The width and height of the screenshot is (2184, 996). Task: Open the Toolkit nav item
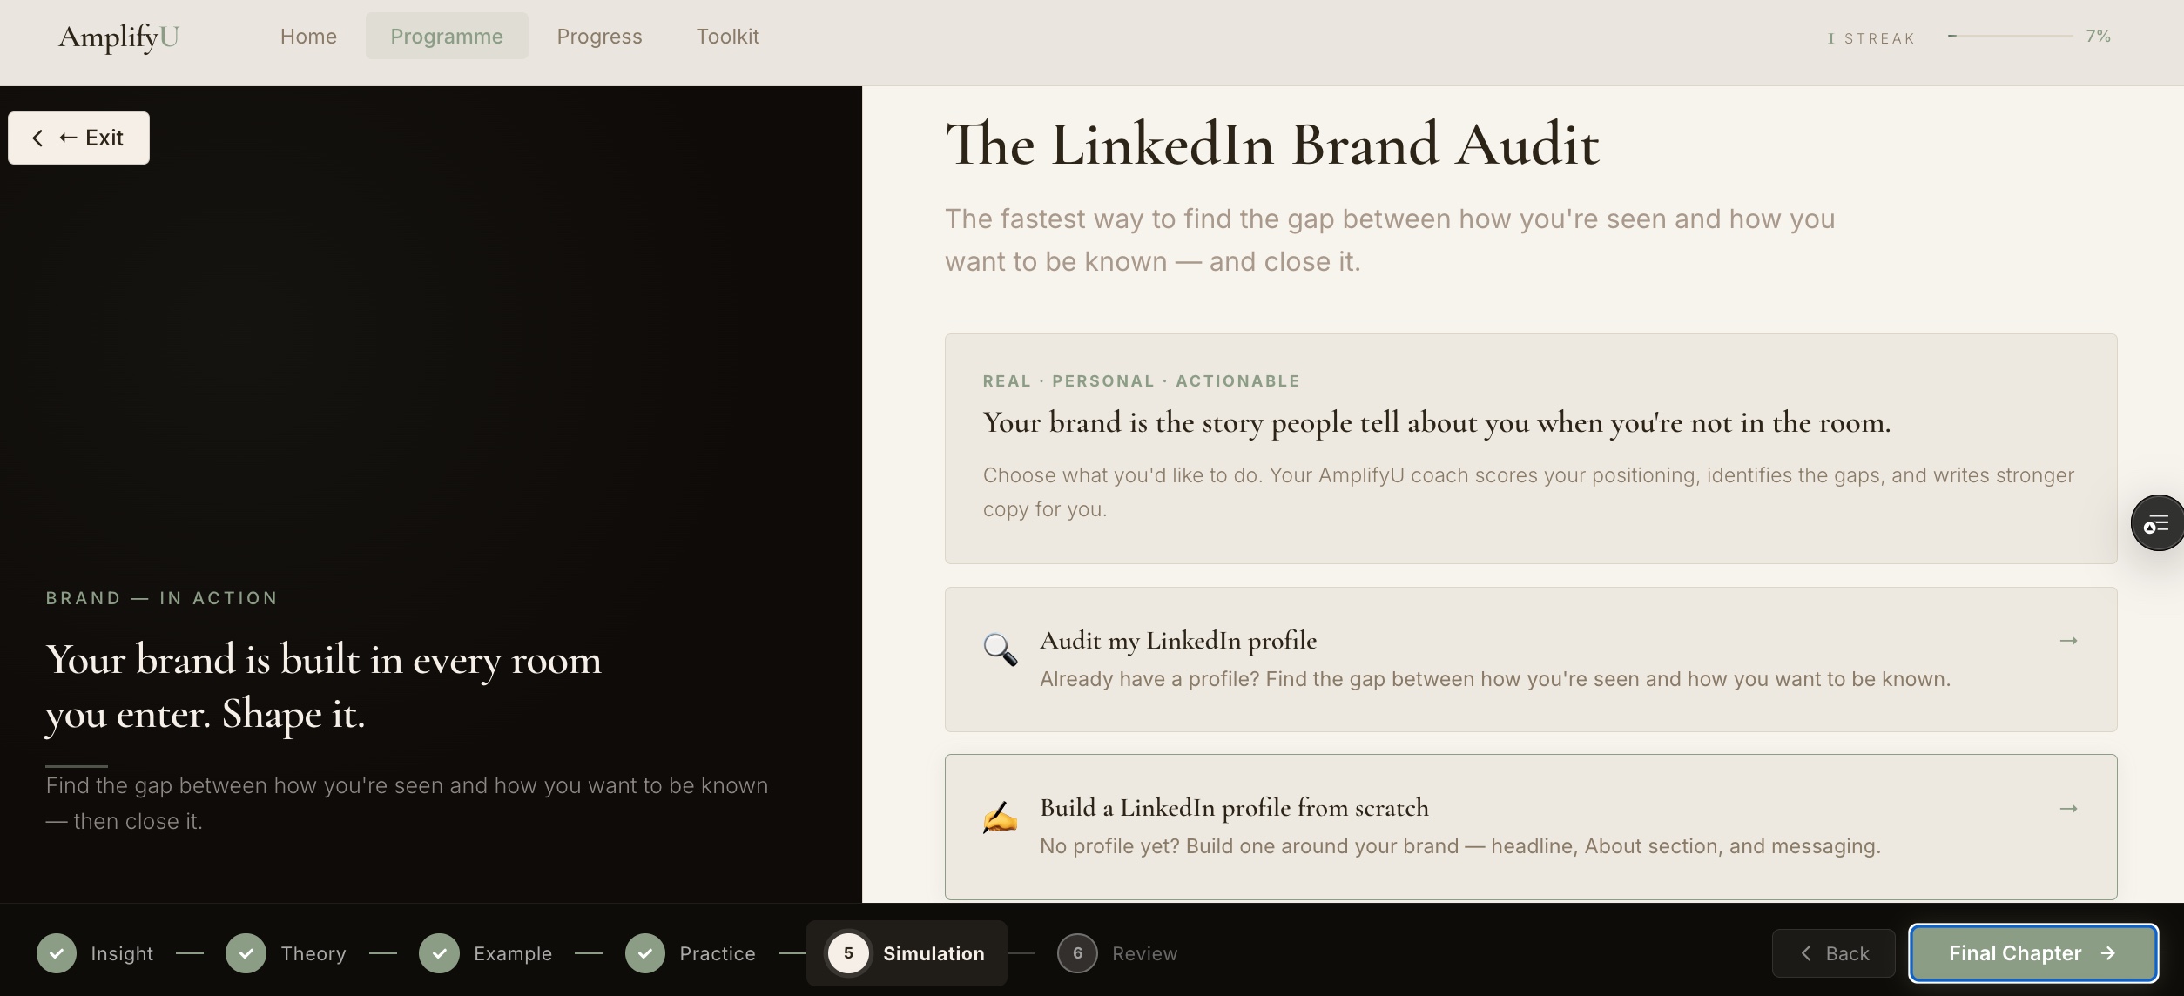point(727,37)
